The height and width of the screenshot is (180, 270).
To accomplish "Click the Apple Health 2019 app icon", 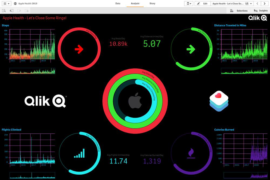I will [x=15, y=4].
